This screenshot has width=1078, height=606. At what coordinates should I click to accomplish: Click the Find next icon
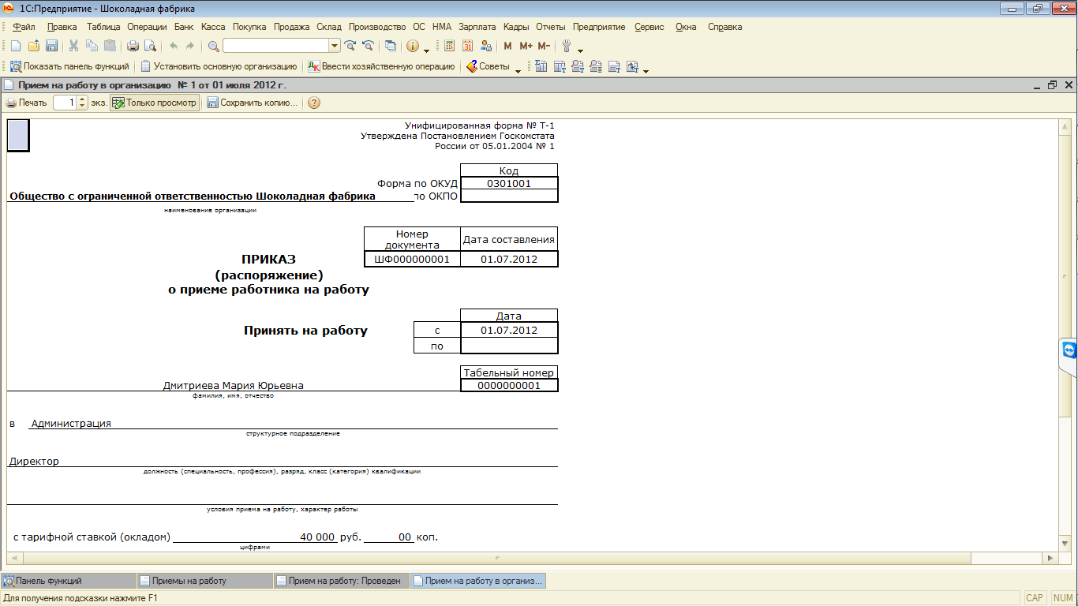pyautogui.click(x=350, y=46)
